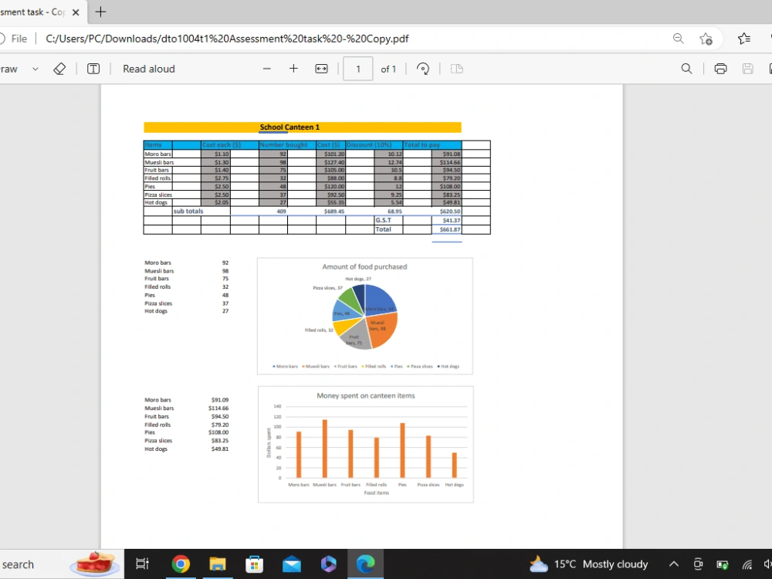772x579 pixels.
Task: Zoom out of the PDF
Action: click(x=267, y=69)
